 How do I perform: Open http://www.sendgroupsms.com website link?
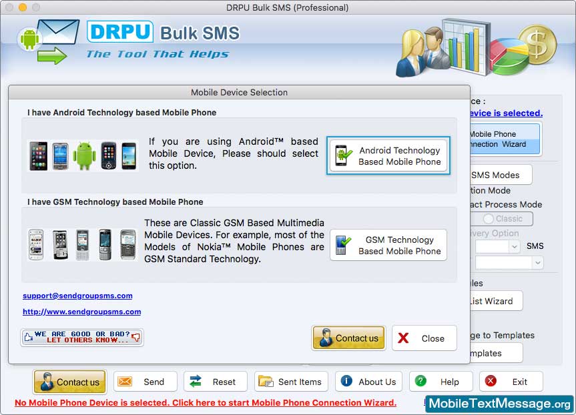point(82,312)
